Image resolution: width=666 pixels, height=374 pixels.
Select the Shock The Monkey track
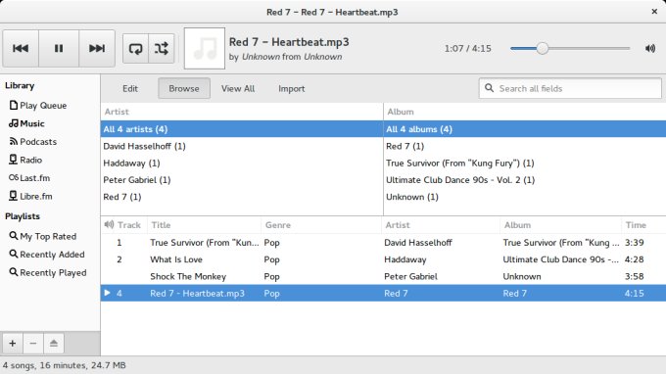click(383, 276)
